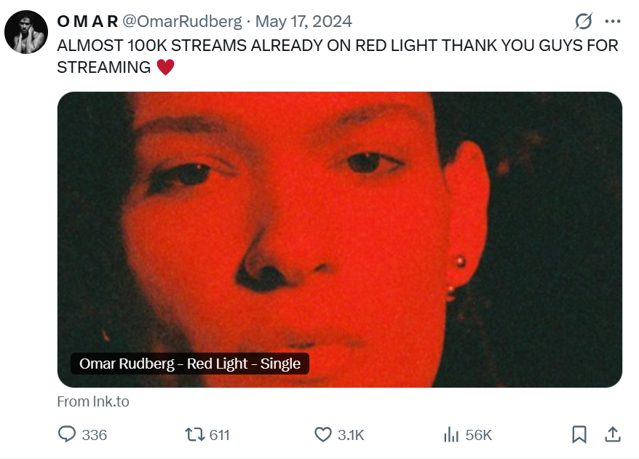Bookmark this tweet

579,435
